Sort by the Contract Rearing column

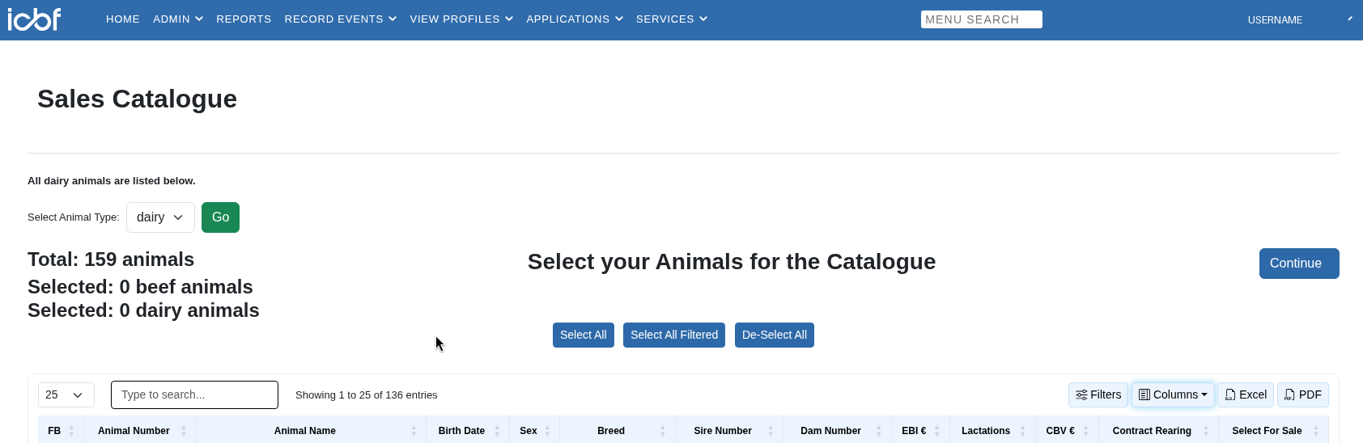[x=1158, y=431]
